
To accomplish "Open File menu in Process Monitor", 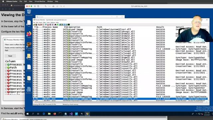I will click(34, 22).
